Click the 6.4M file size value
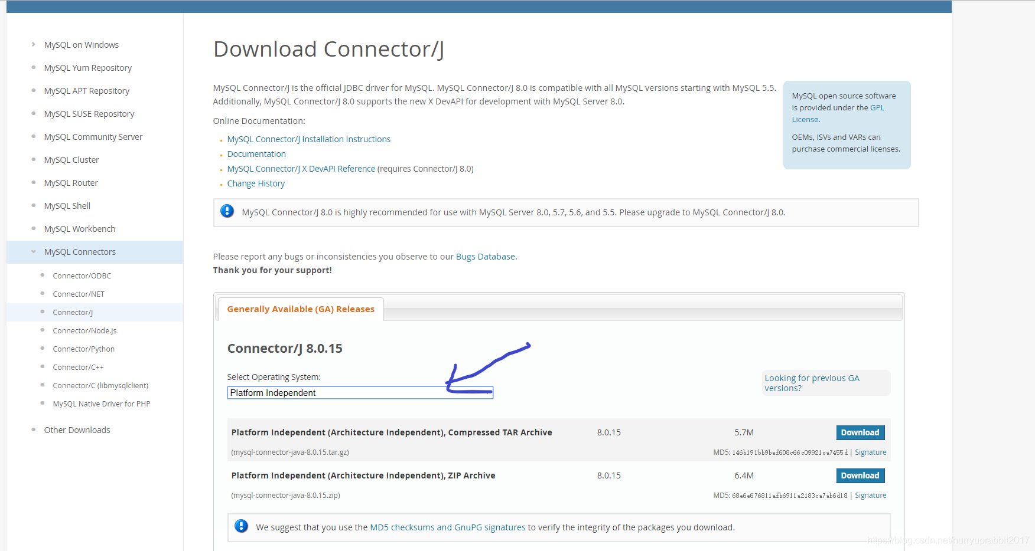The height and width of the screenshot is (551, 1035). tap(744, 475)
